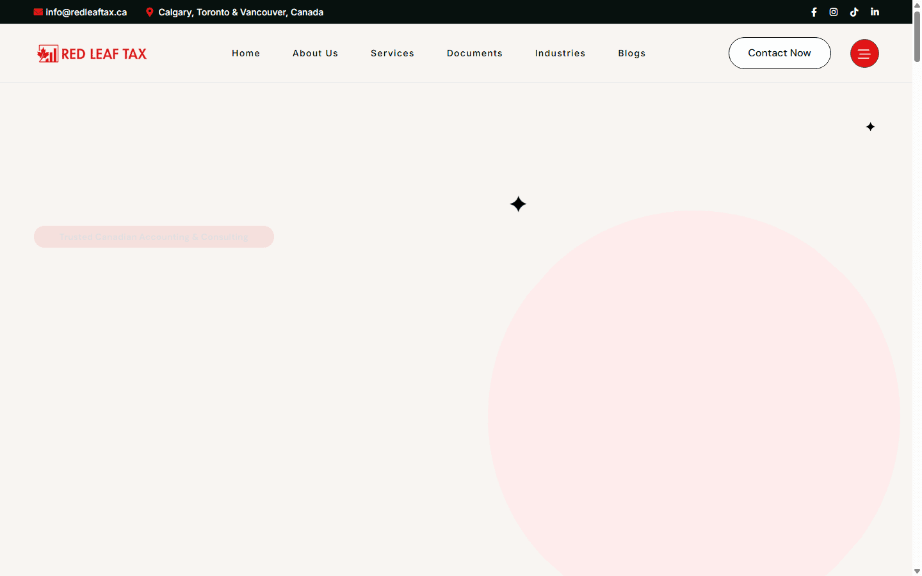Click the location pin icon

(150, 12)
